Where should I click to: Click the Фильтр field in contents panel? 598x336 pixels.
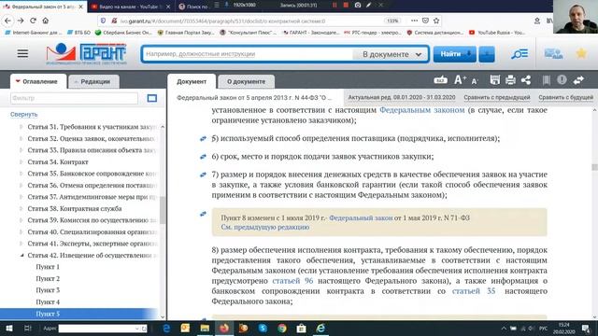pyautogui.click(x=74, y=98)
